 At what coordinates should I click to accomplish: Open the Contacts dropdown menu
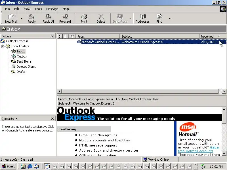pyautogui.click(x=10, y=119)
